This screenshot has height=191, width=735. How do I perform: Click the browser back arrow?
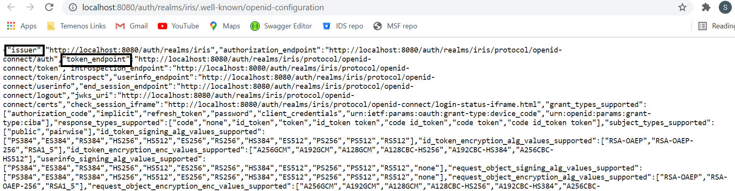point(11,7)
